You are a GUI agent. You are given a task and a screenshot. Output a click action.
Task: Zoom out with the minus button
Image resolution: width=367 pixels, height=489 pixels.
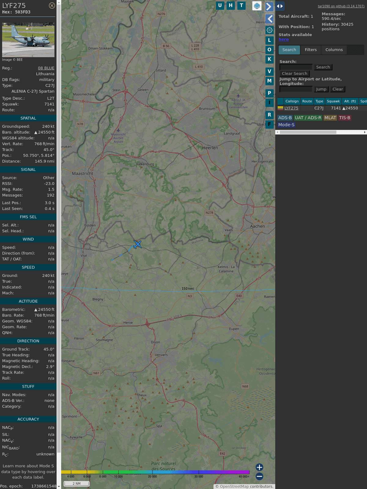pyautogui.click(x=259, y=476)
